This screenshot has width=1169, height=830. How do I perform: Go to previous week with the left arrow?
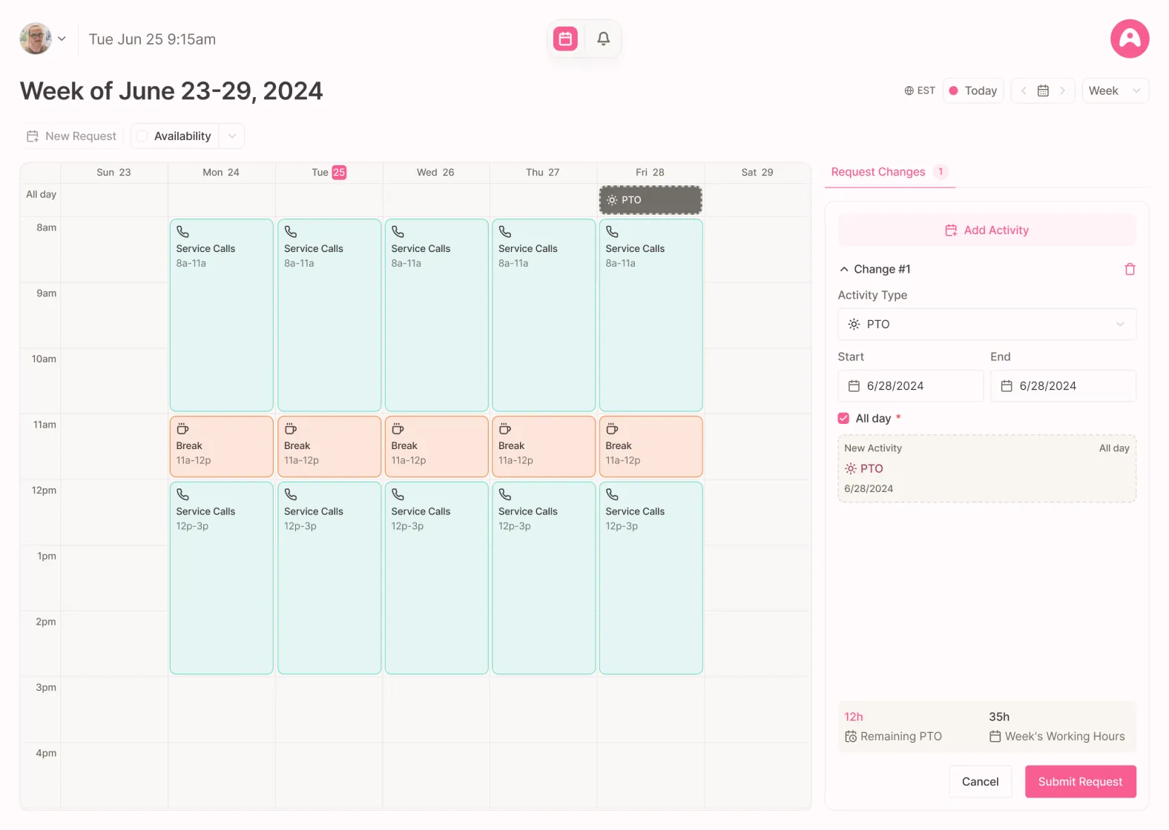[x=1023, y=90]
